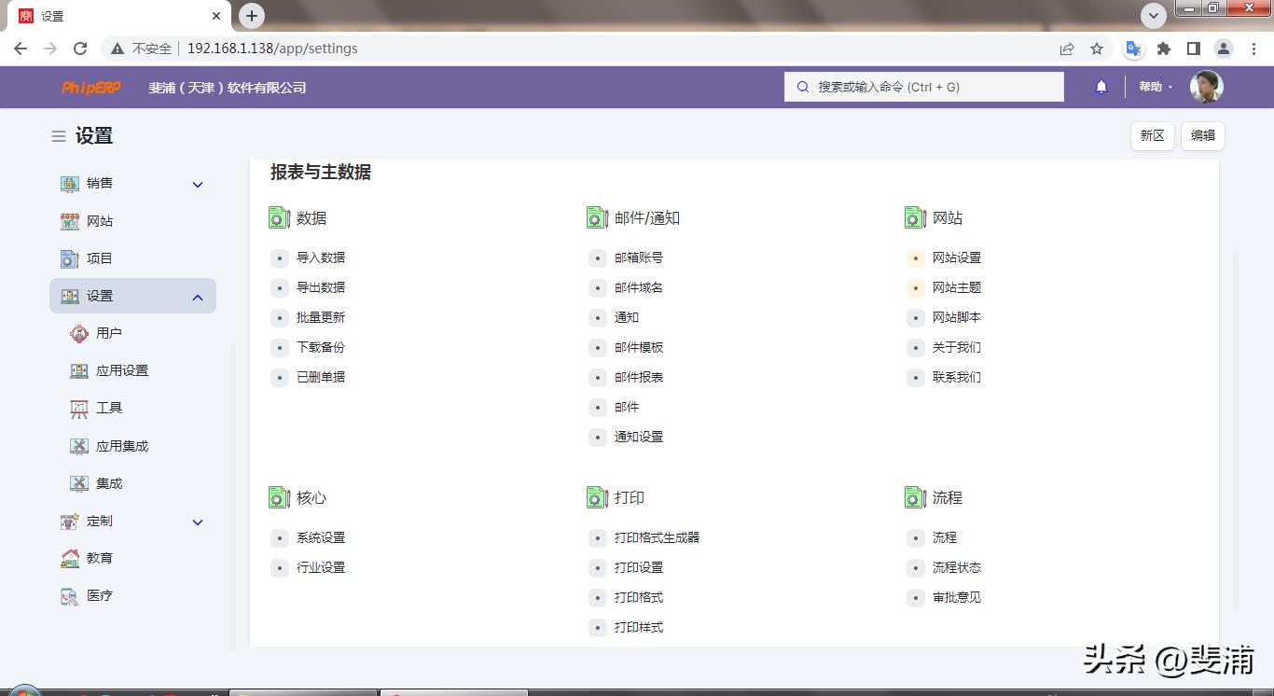Screen dimensions: 1274x696
Task: Open the 销售 module icon in sidebar
Action: click(69, 183)
